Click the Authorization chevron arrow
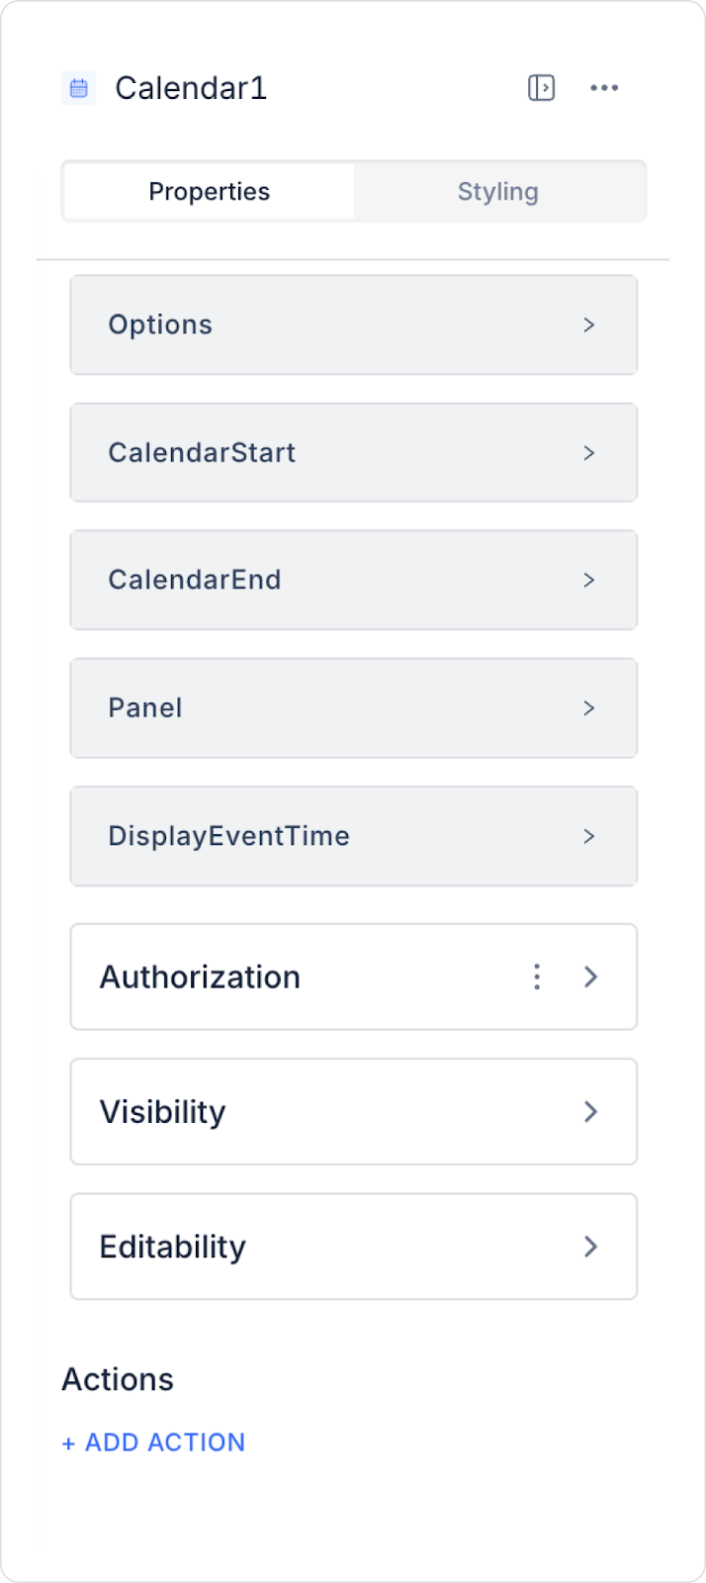706x1583 pixels. coord(591,977)
